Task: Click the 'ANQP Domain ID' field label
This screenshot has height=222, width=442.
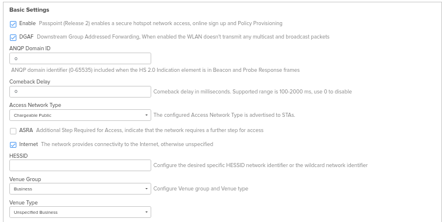Action: pos(30,48)
